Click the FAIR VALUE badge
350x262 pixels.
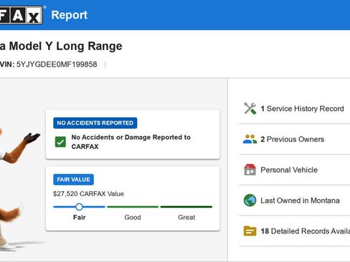pos(73,180)
